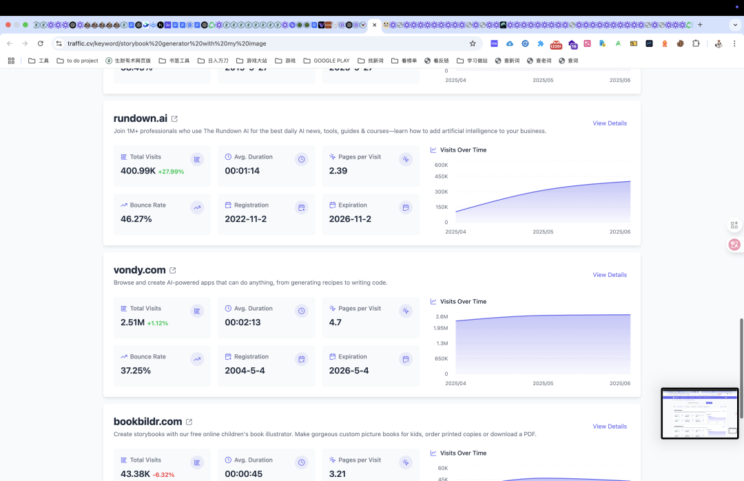744x481 pixels.
Task: Select vondy.com bounce rate 37.25%
Action: coord(136,371)
